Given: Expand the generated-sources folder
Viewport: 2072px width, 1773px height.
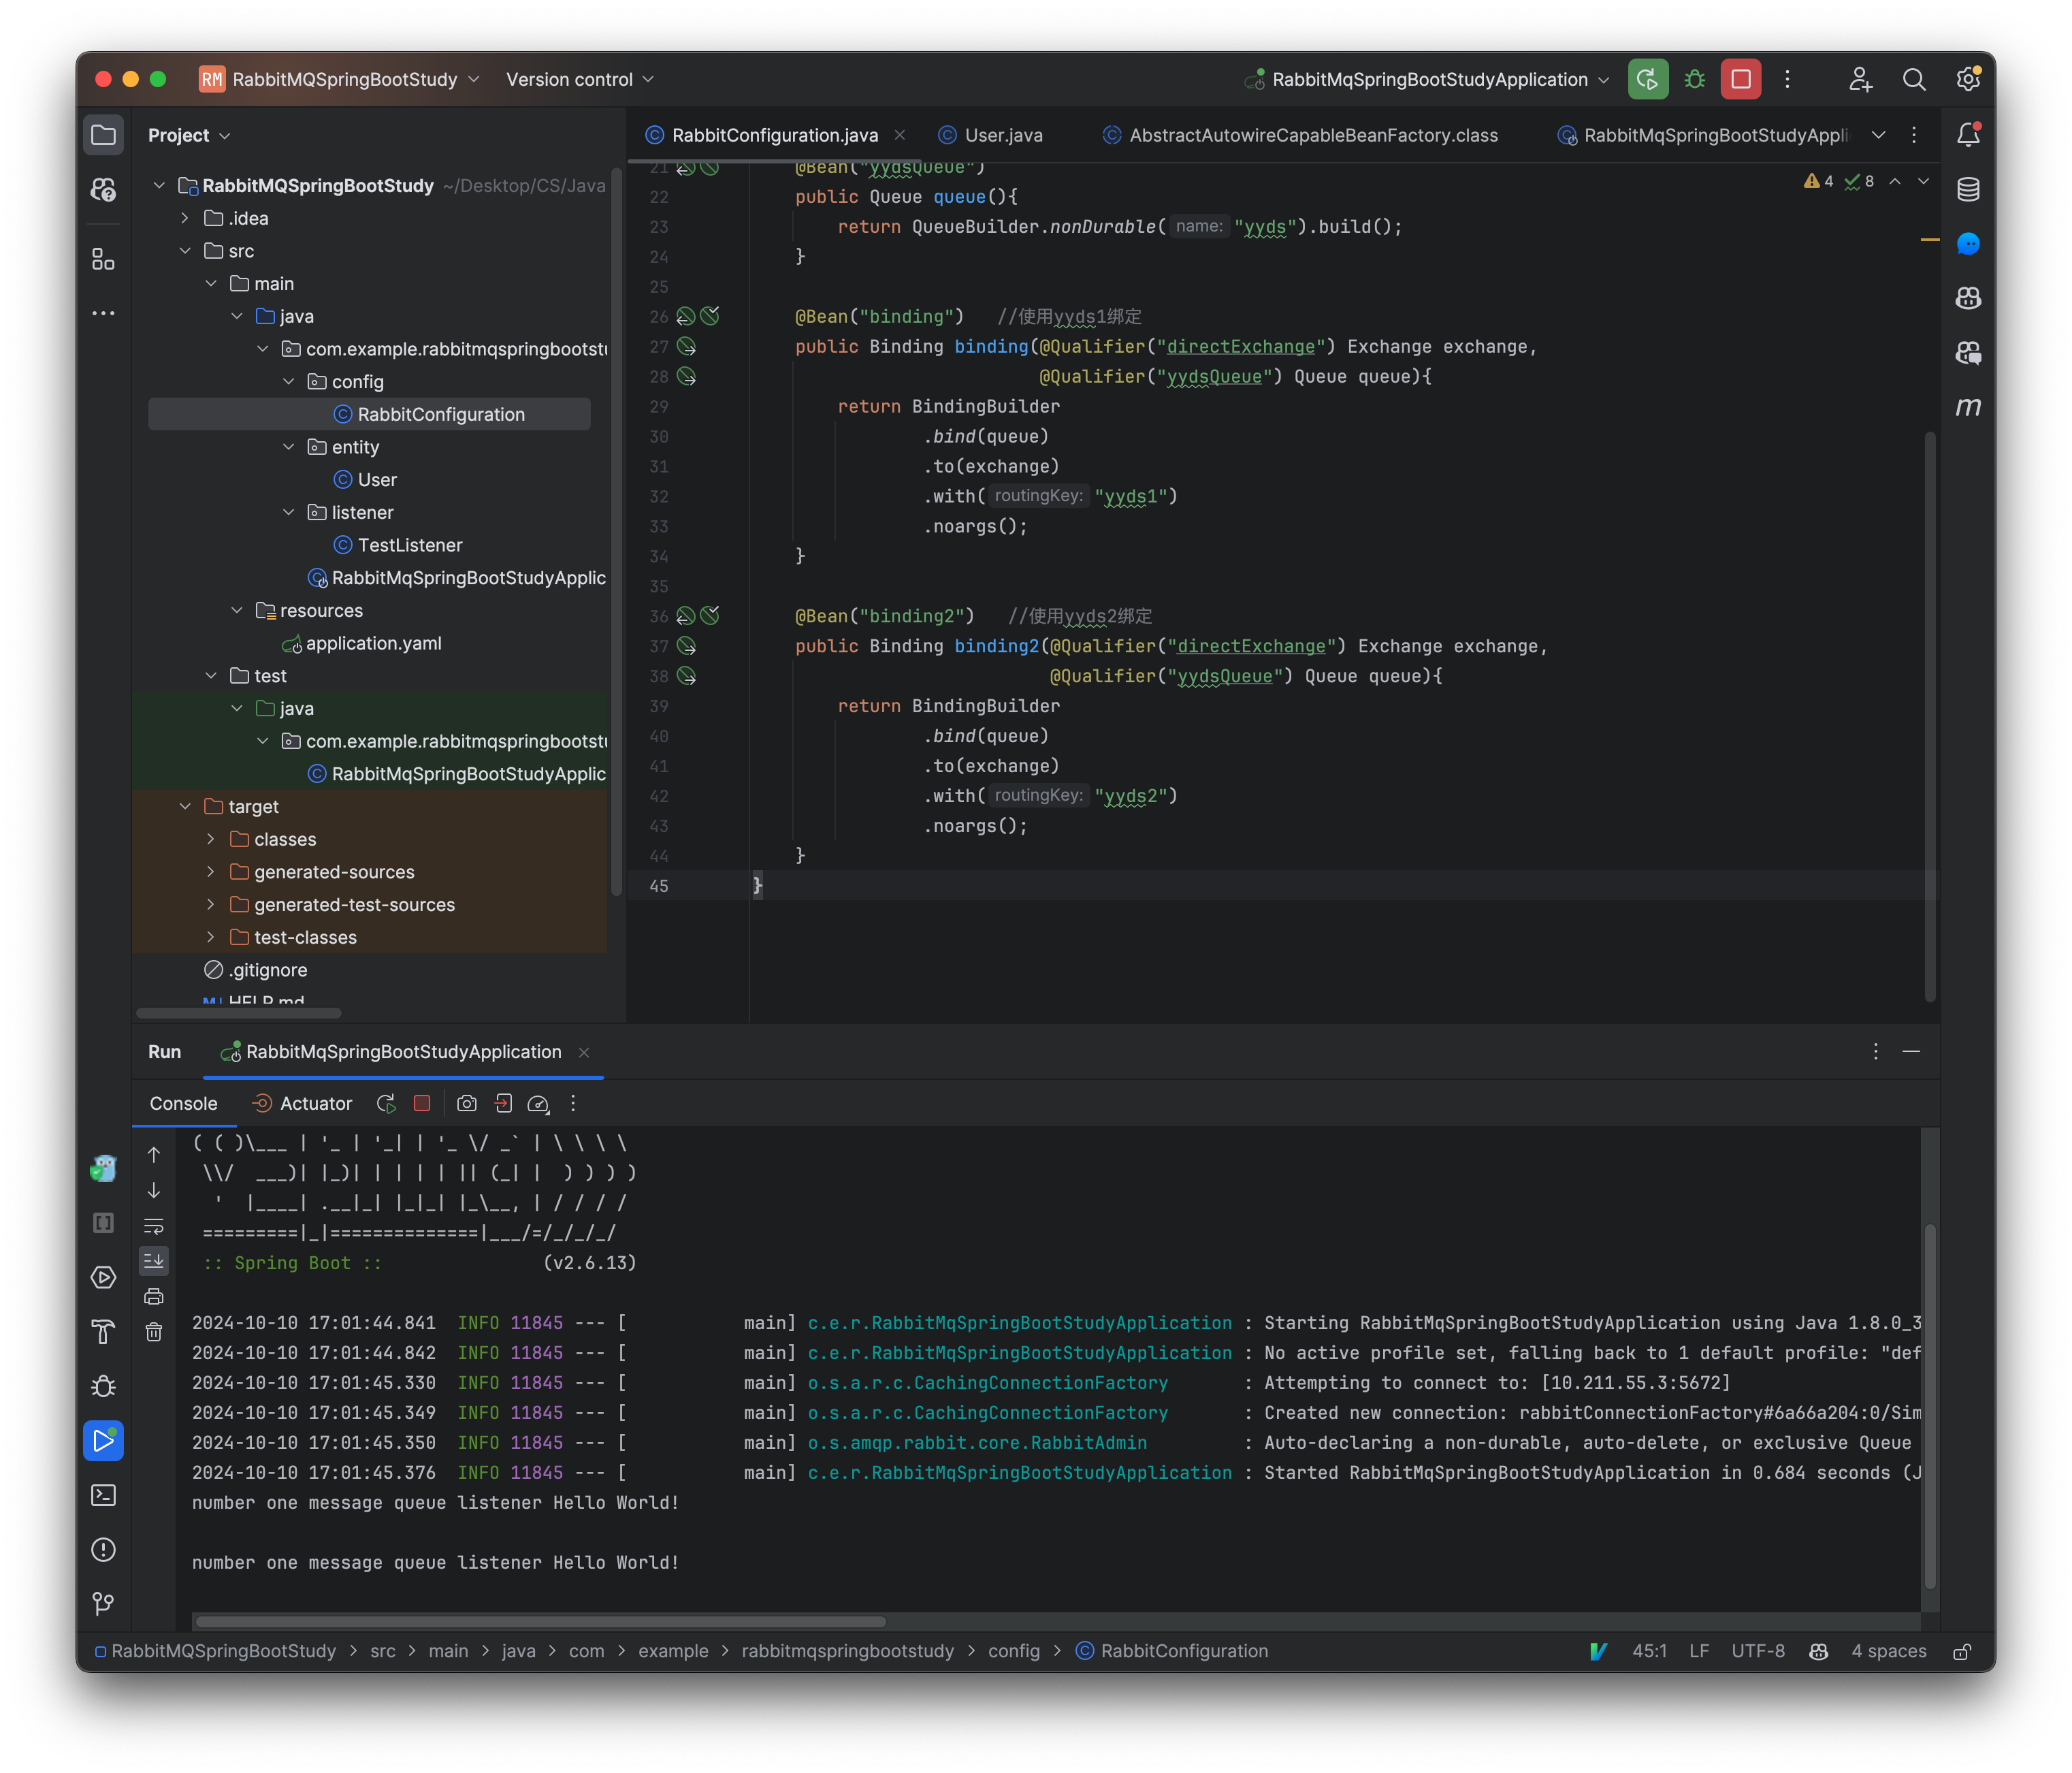Looking at the screenshot, I should (211, 872).
